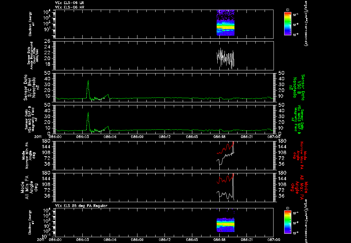Click the white anode background count rate trace
This screenshot has height=243, width=351.
[x=226, y=58]
